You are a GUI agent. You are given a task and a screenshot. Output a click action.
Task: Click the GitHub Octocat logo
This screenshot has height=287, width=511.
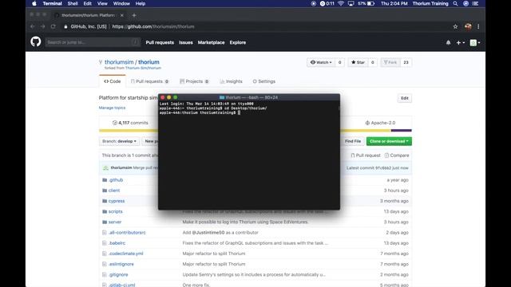click(36, 41)
